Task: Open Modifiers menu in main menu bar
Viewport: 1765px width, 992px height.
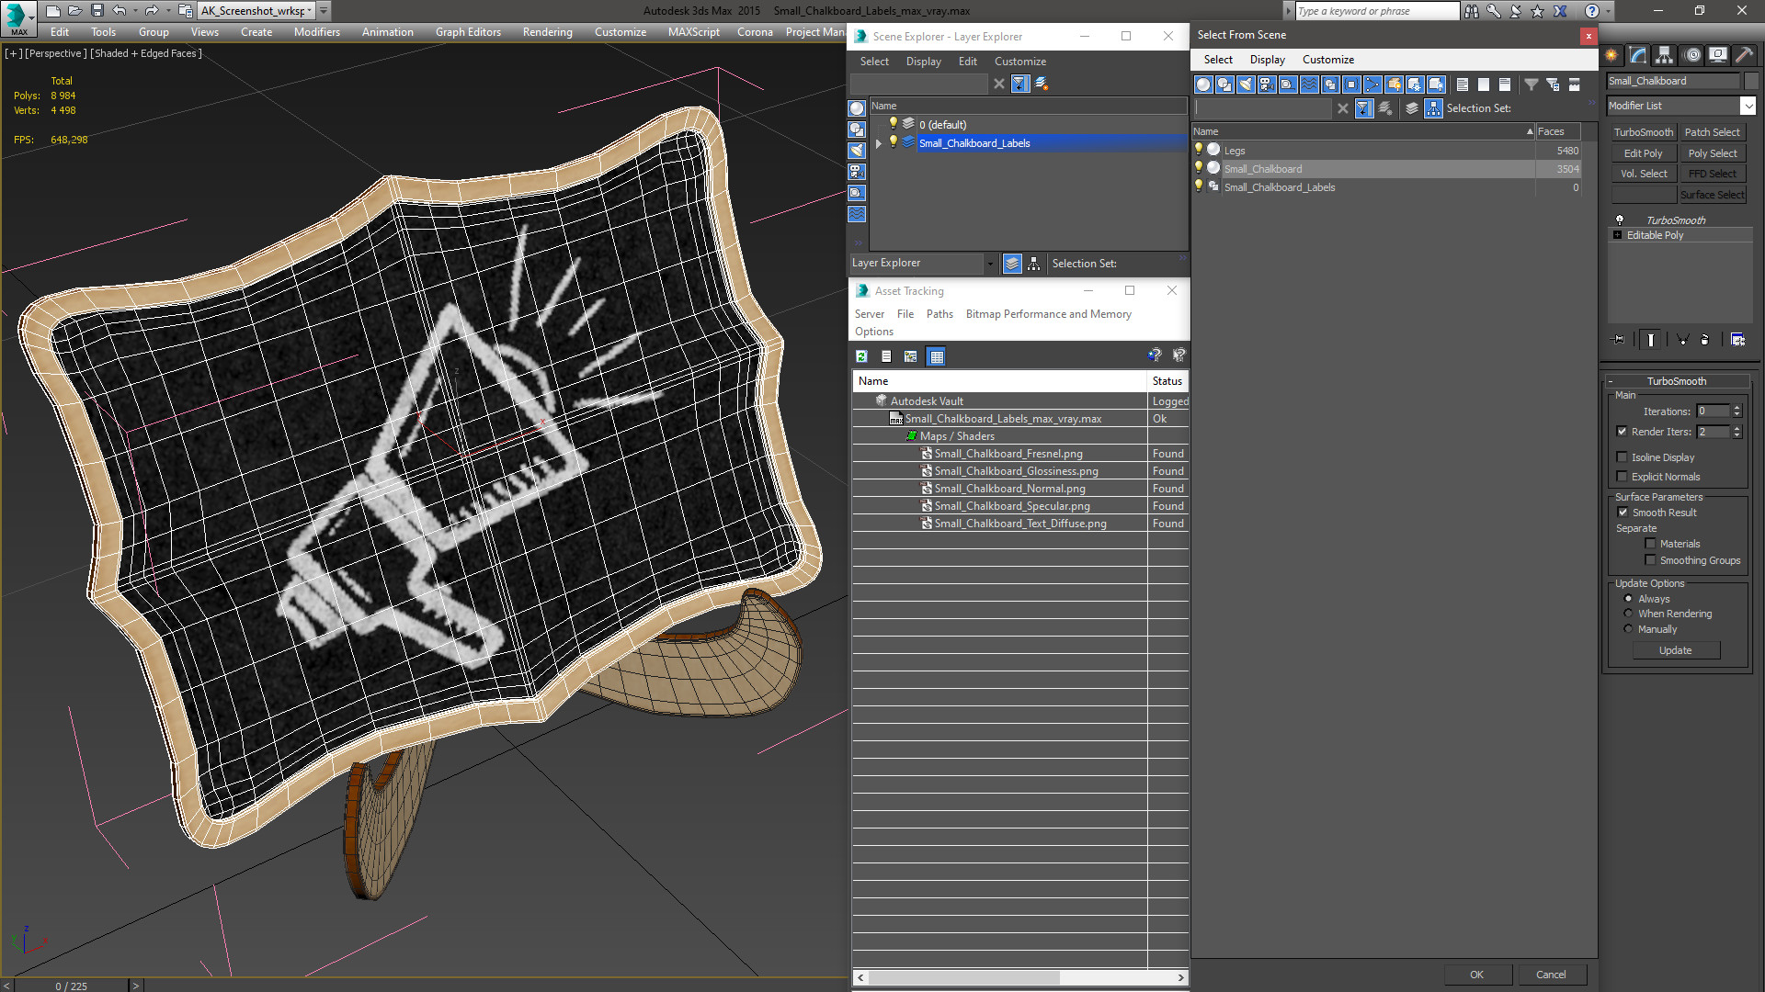Action: (317, 32)
